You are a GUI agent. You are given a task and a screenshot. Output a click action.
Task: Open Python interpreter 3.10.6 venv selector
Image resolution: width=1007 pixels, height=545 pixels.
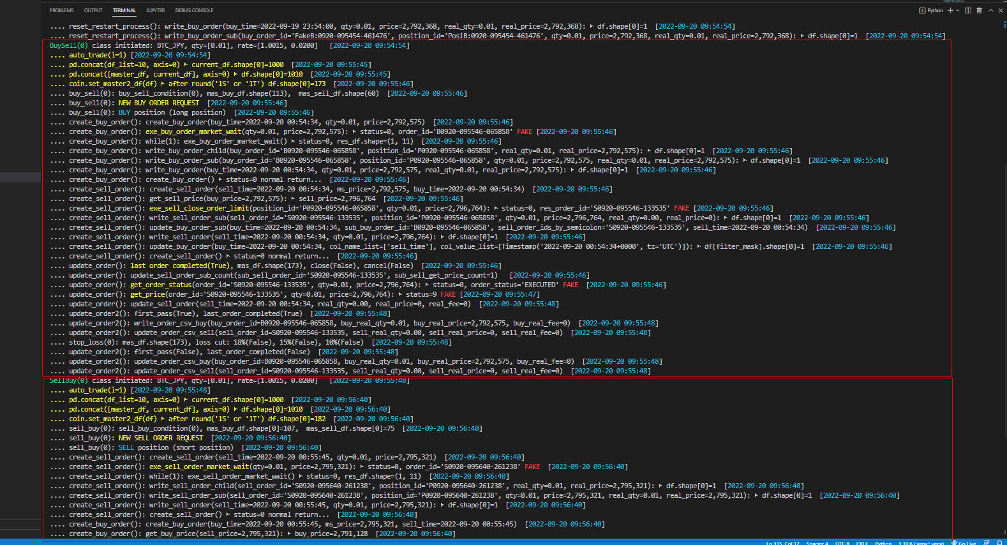921,543
